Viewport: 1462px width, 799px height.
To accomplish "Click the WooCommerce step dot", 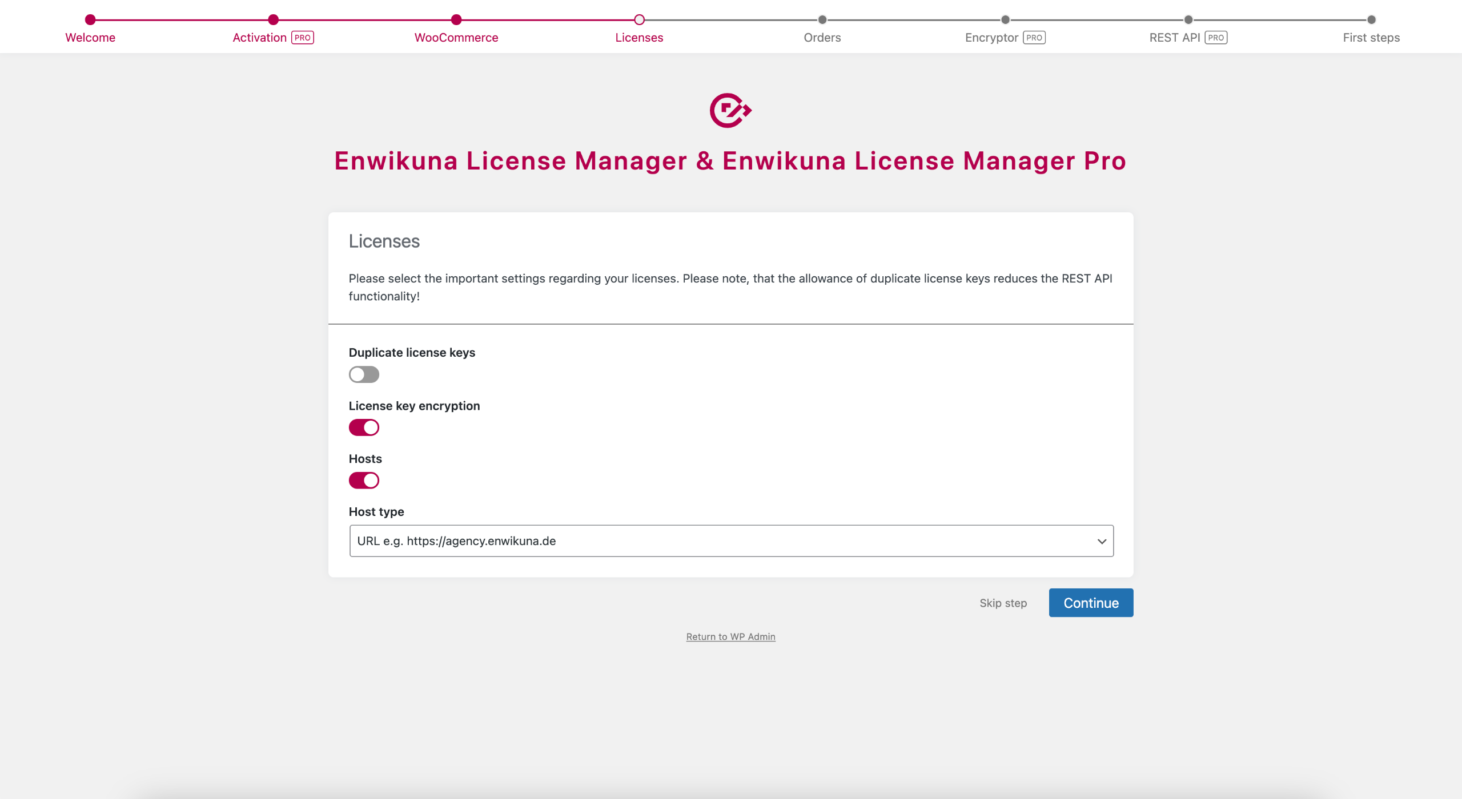I will pos(456,20).
